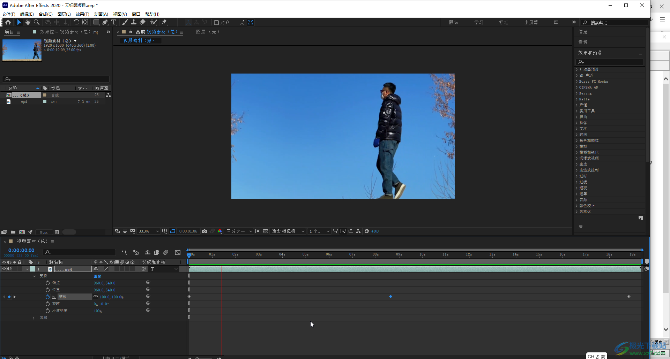Screen dimensions: 670x359
Task: Select the Rectangle shape tool
Action: (x=96, y=22)
